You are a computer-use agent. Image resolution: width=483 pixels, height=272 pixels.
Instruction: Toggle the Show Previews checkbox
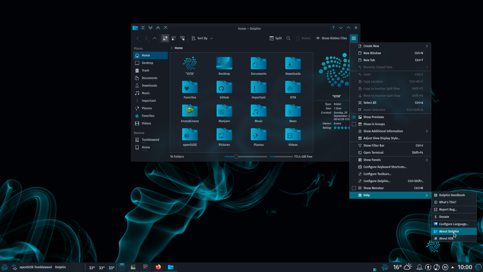point(354,117)
